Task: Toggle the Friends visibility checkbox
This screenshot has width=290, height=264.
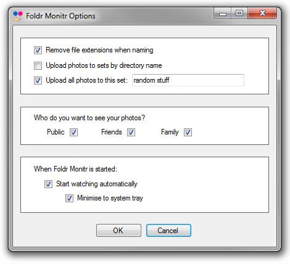Action: (x=131, y=132)
